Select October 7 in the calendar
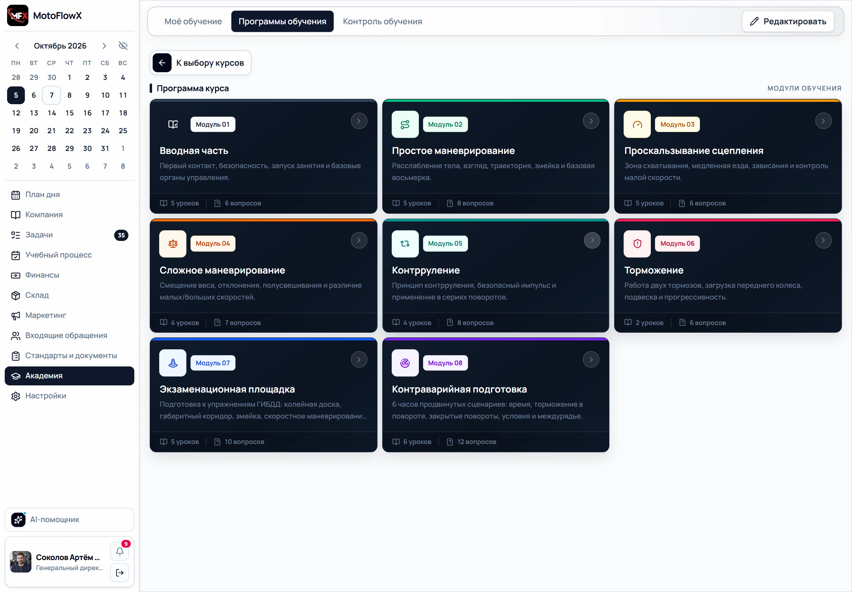 click(x=51, y=95)
